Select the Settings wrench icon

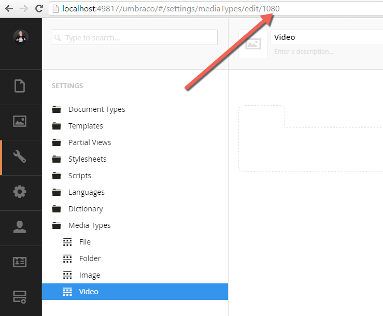(20, 156)
